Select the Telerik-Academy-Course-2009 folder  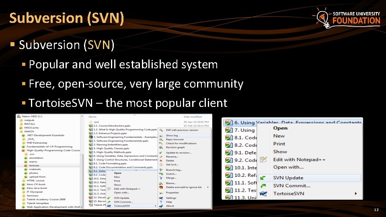(46, 200)
